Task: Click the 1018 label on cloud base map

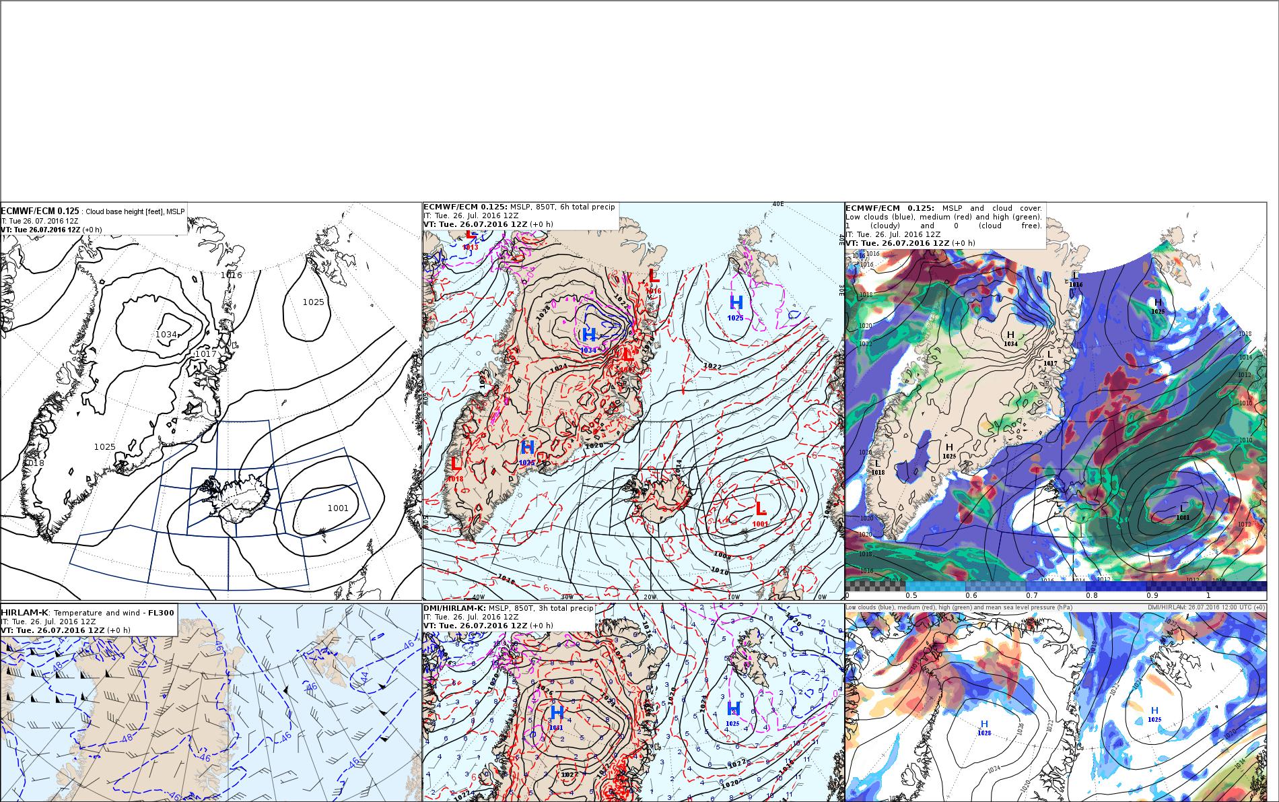Action: [34, 463]
